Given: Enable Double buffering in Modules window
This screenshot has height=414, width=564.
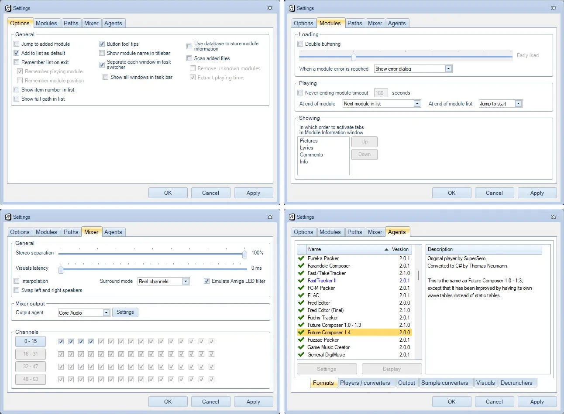Looking at the screenshot, I should coord(300,44).
